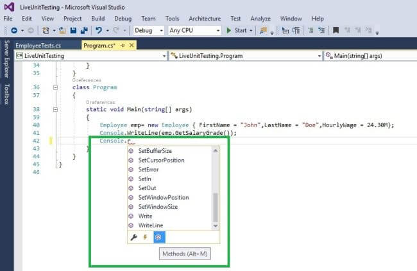417x271 pixels.
Task: Click the lightning Events filter in IntelliSense
Action: pos(145,237)
